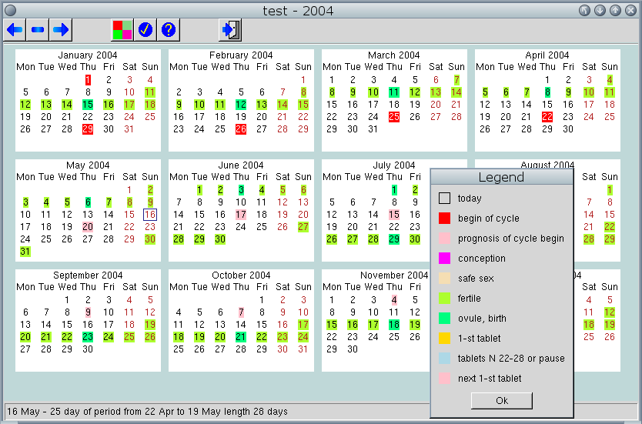Select outlined day 16 in May 2004
The width and height of the screenshot is (642, 424).
pos(150,215)
